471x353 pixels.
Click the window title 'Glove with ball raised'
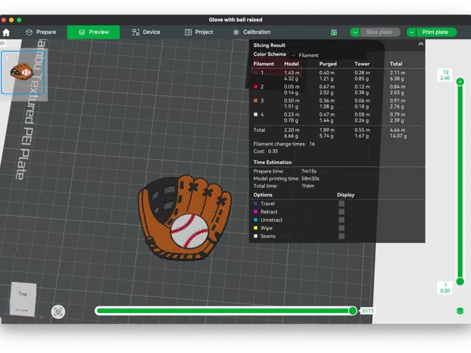(x=235, y=20)
